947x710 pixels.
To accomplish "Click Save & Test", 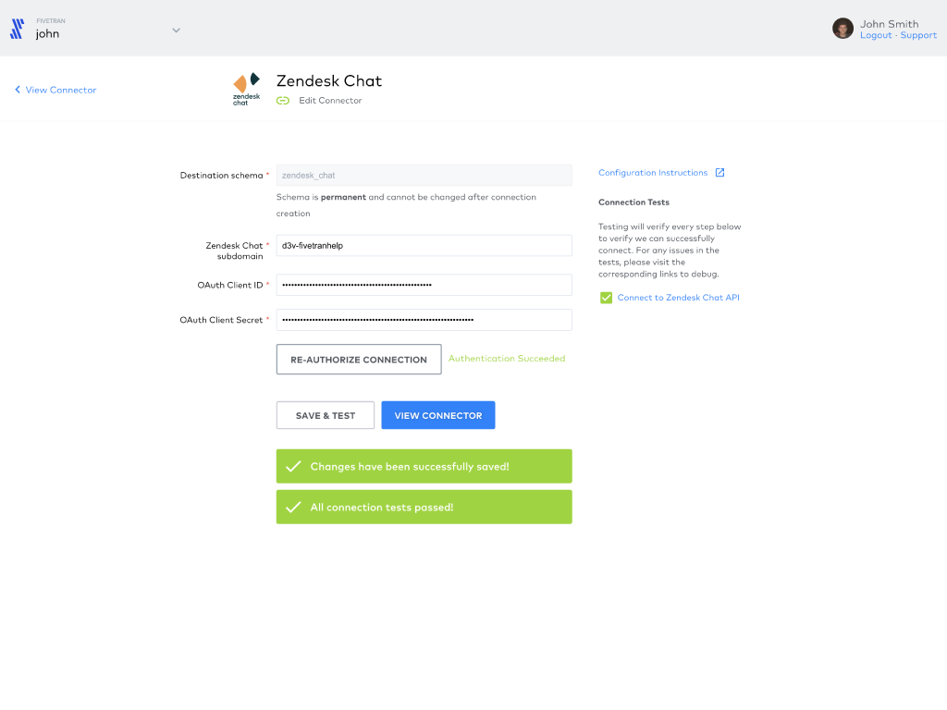I will (325, 415).
